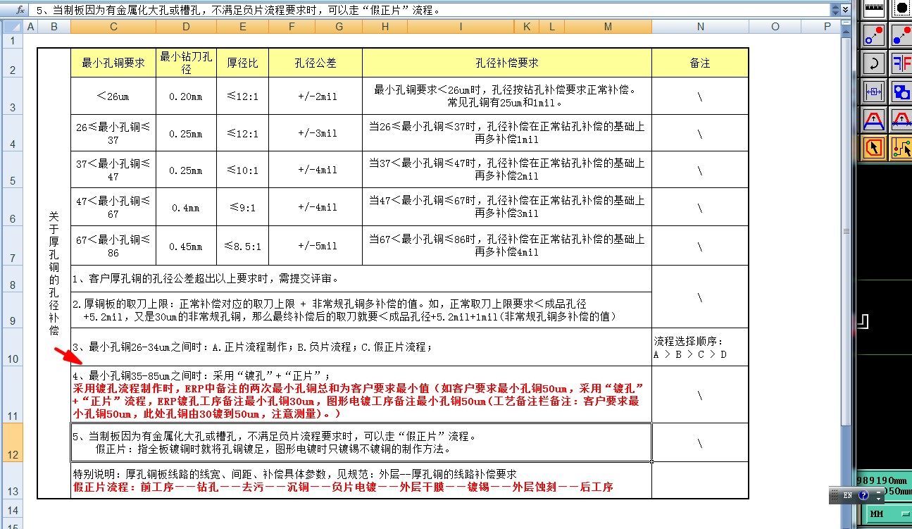Click the ≤10:1 aspect ratio cell

pyautogui.click(x=242, y=170)
